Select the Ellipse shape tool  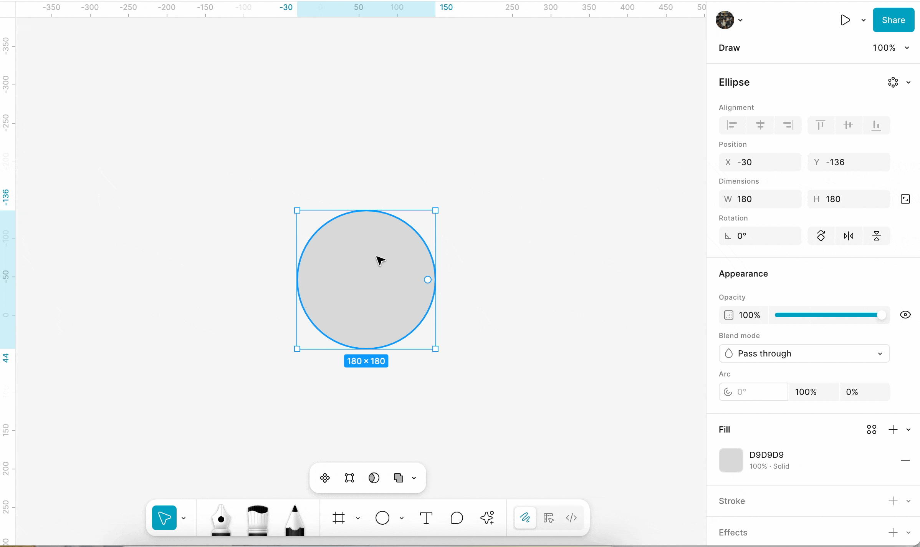tap(382, 518)
